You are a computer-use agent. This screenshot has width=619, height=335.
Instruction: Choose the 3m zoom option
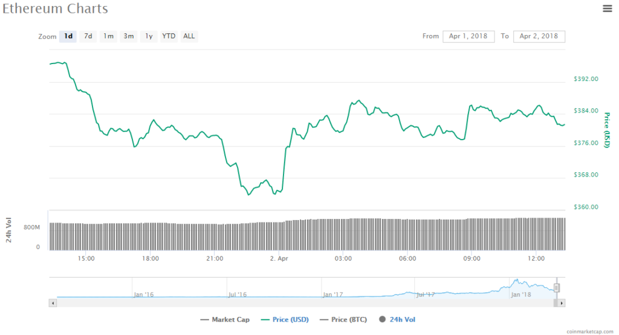(129, 36)
